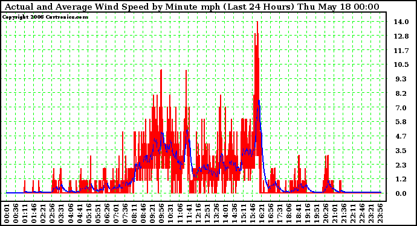Click the 12:51 time label
The width and height of the screenshot is (417, 226).
point(207,213)
